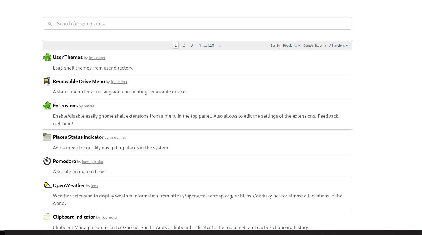Viewport: 422px width, 235px height.
Task: Click the Extensions green puzzle icon
Action: point(47,105)
